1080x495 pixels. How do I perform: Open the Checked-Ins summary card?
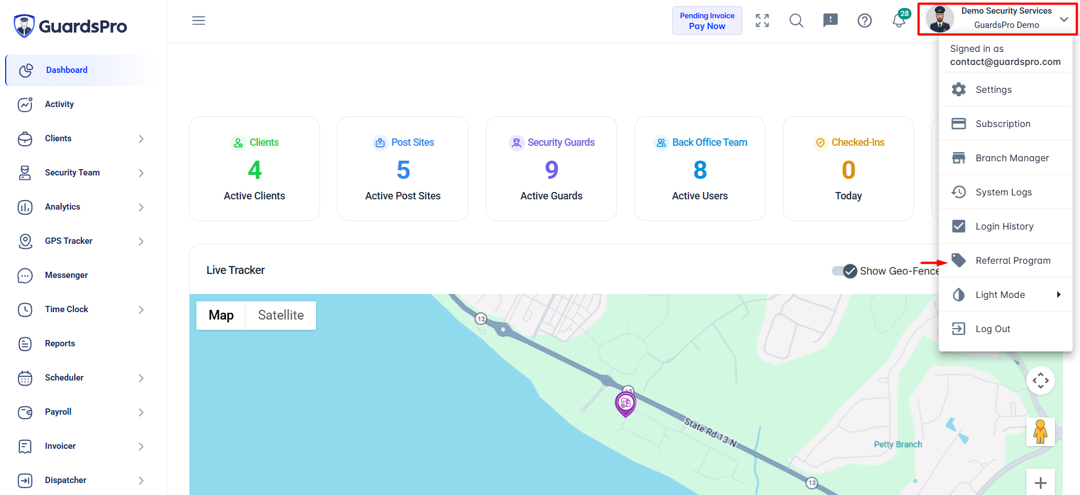pyautogui.click(x=848, y=169)
